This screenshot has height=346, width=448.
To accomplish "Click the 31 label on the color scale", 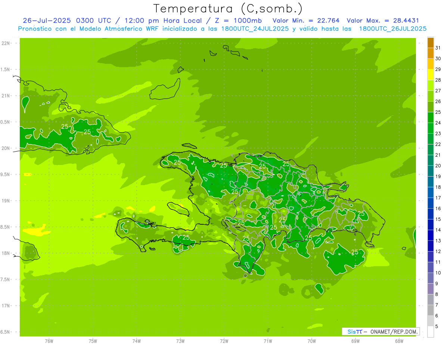I will [x=438, y=48].
